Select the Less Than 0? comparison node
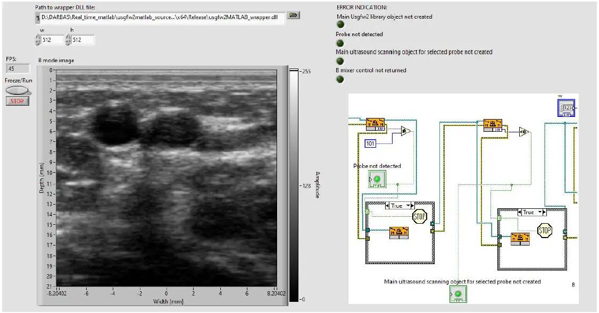Screen dimensions: 599x313 click(525, 132)
